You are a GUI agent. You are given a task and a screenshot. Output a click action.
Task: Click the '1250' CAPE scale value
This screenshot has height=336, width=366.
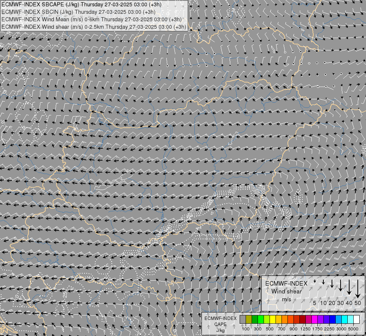305,329
